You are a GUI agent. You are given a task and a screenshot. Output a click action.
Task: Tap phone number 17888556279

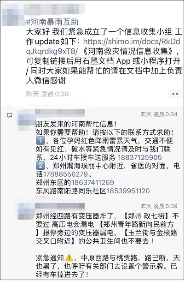point(65,174)
